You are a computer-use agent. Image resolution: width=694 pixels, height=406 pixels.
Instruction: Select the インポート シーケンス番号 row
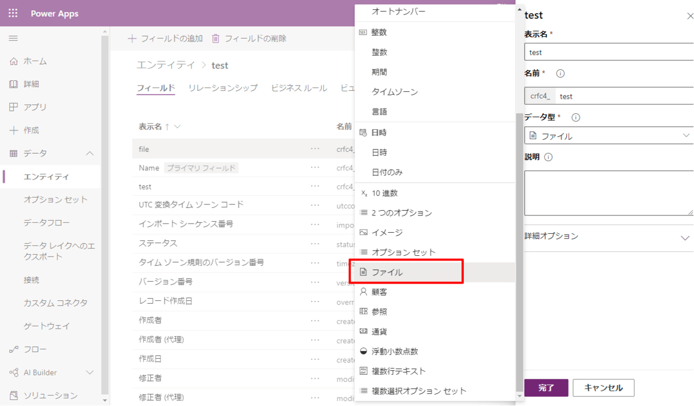[x=243, y=225]
